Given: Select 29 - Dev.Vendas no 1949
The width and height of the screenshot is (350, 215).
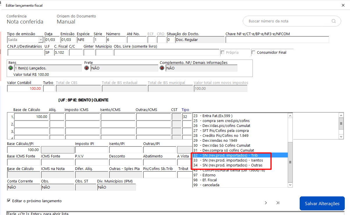Looking at the screenshot, I should [x=240, y=140].
